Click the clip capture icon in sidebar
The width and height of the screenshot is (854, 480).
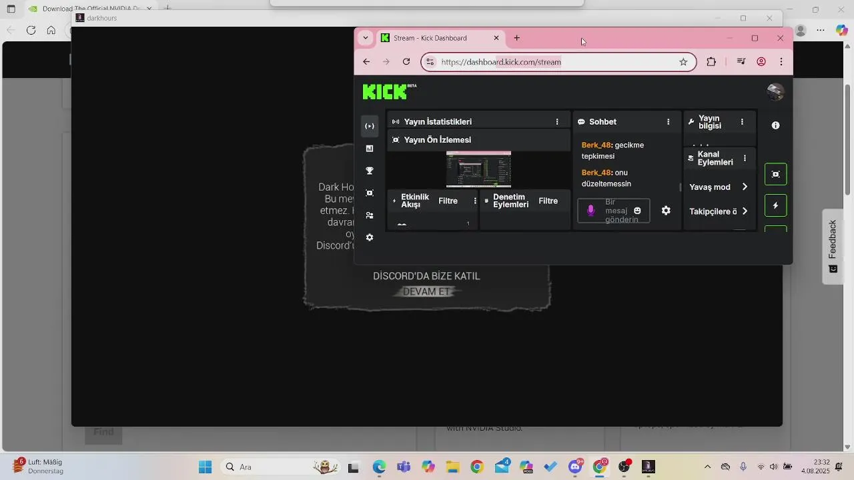pyautogui.click(x=370, y=193)
